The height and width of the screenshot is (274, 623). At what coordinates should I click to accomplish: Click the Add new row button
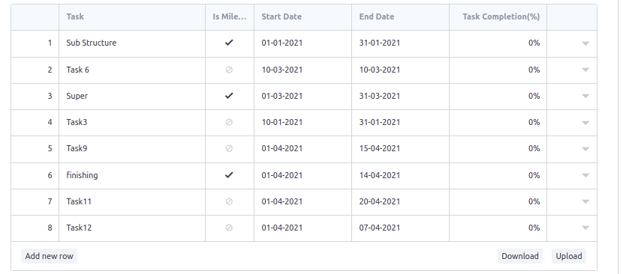coord(50,256)
